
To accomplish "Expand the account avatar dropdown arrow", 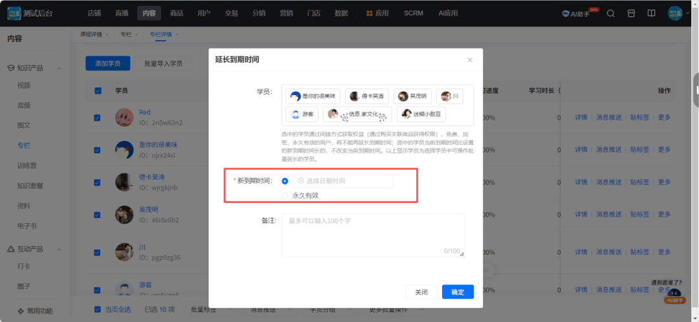I will pos(687,14).
